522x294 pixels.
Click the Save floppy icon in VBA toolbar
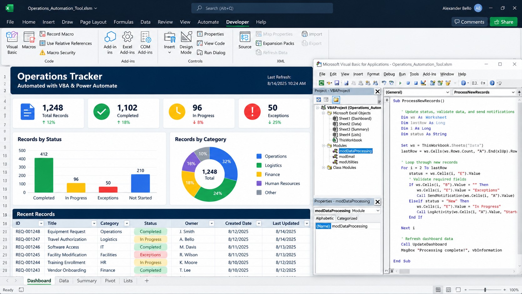coord(337,83)
